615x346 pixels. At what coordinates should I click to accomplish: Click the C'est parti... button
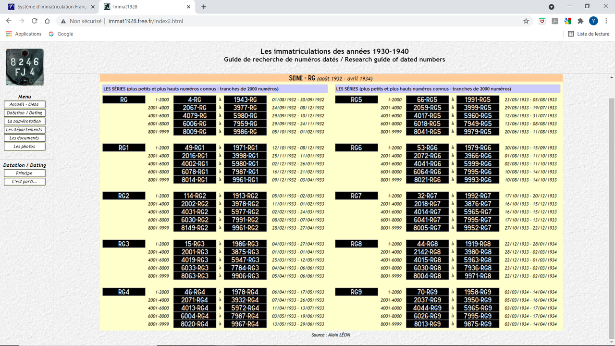(25, 182)
